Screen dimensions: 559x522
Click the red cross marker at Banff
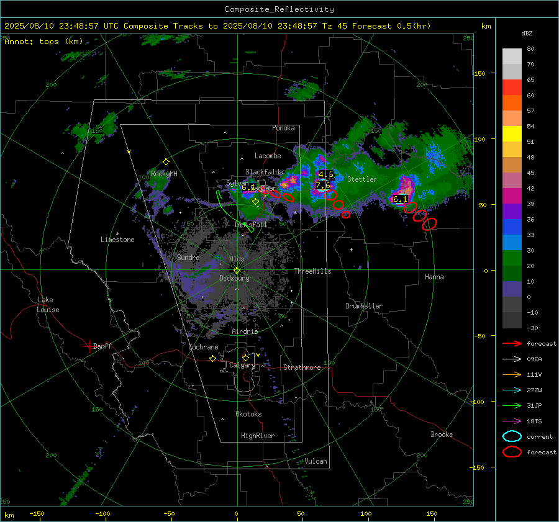tap(89, 346)
